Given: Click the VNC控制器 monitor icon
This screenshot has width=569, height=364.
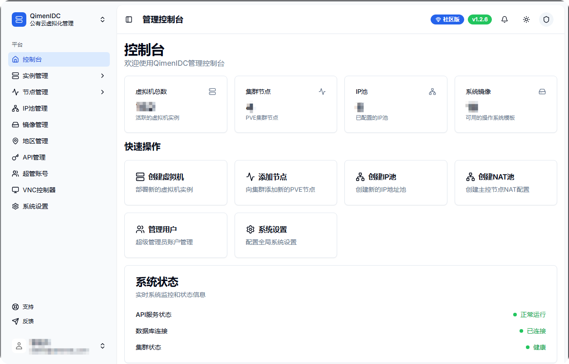Looking at the screenshot, I should [x=15, y=190].
